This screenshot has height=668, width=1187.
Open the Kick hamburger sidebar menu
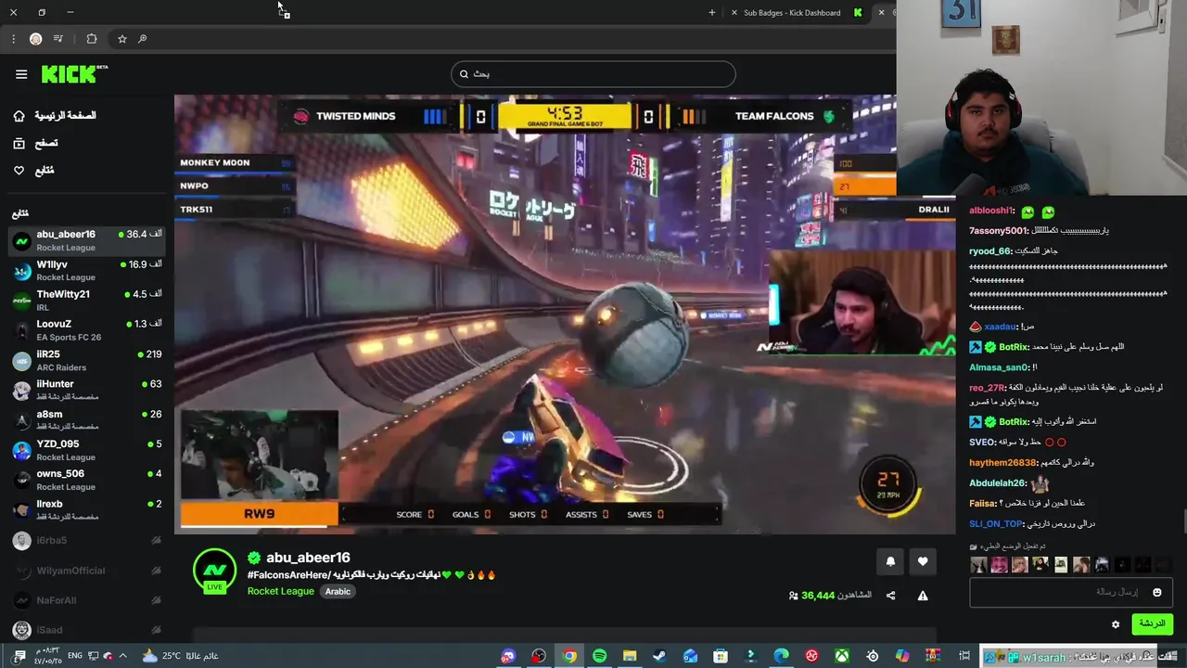pos(21,74)
